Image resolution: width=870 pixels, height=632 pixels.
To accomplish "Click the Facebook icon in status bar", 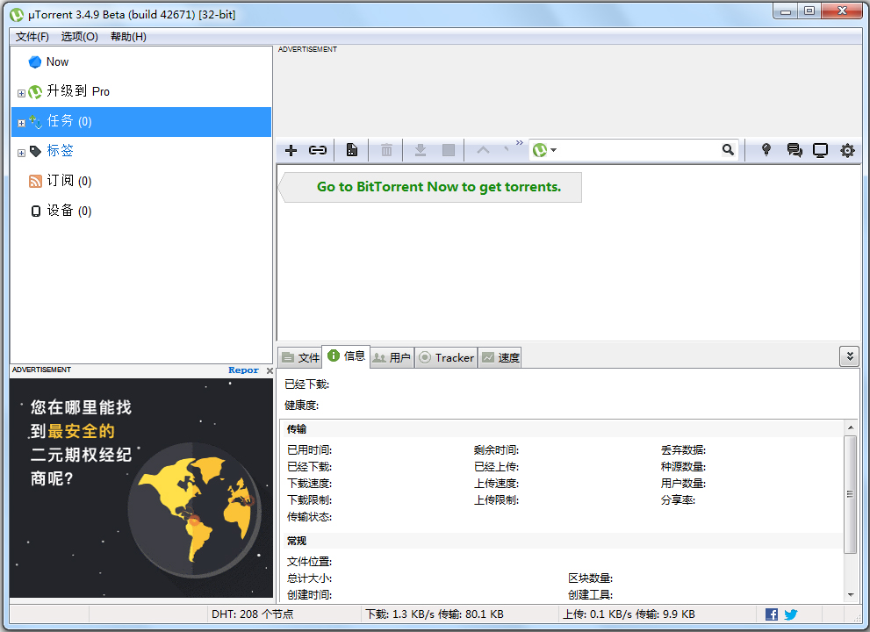I will click(x=771, y=614).
